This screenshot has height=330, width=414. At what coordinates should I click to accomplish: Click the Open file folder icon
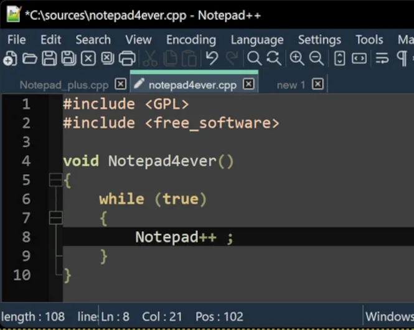point(29,59)
